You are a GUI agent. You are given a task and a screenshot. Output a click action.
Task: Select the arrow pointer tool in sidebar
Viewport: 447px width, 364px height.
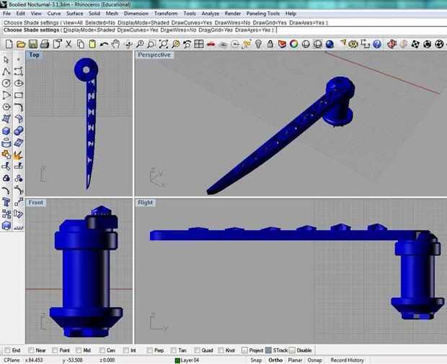point(6,60)
